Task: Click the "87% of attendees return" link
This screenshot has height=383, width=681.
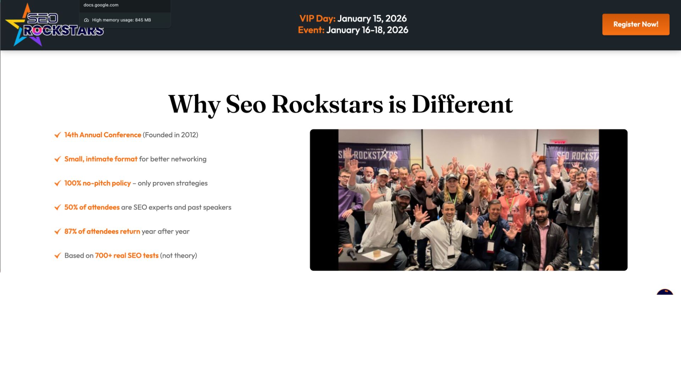Action: click(x=102, y=231)
